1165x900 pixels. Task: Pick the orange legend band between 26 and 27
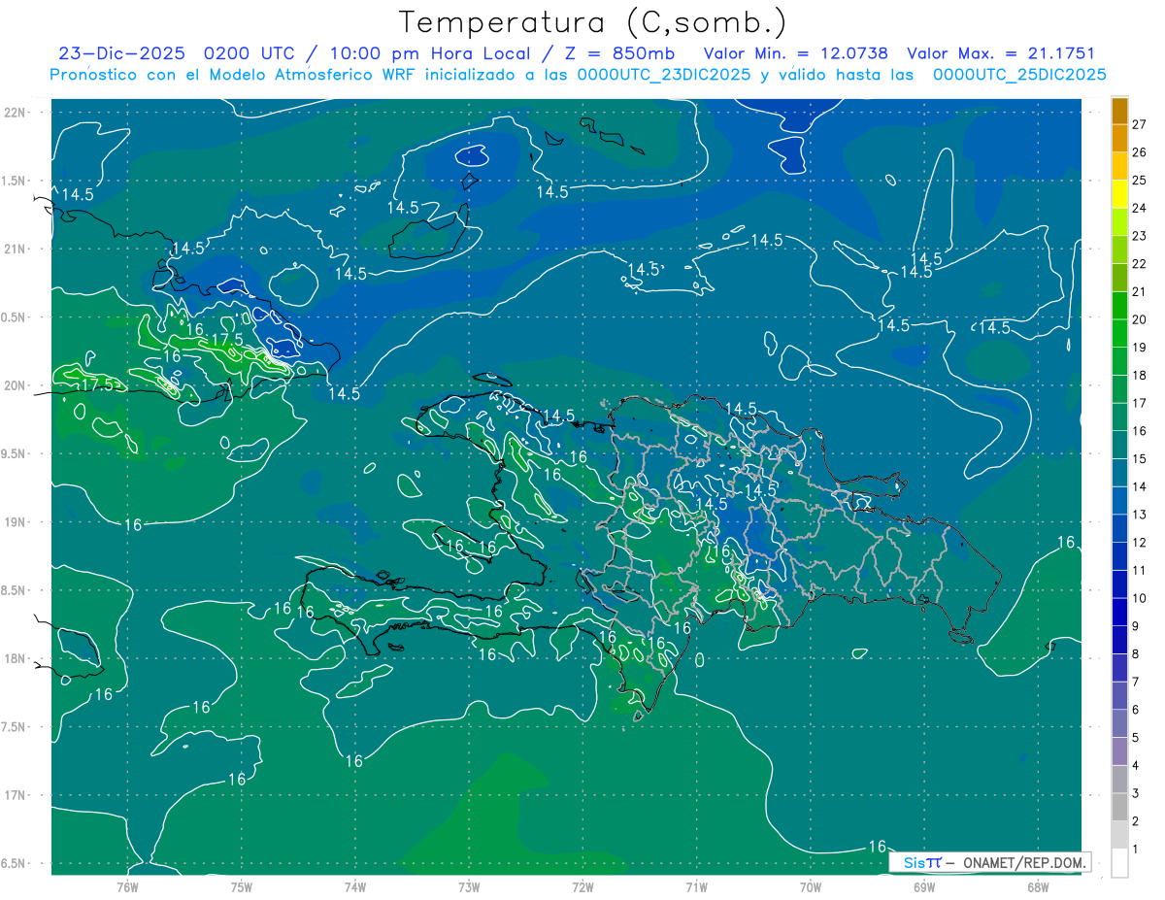[x=1119, y=139]
